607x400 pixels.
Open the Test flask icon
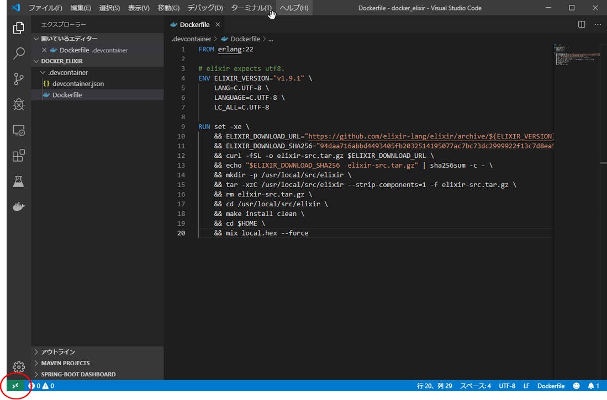pos(19,181)
